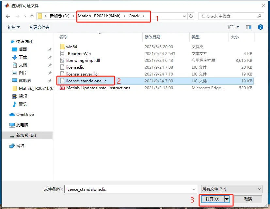Go up one folder level

pos(32,16)
